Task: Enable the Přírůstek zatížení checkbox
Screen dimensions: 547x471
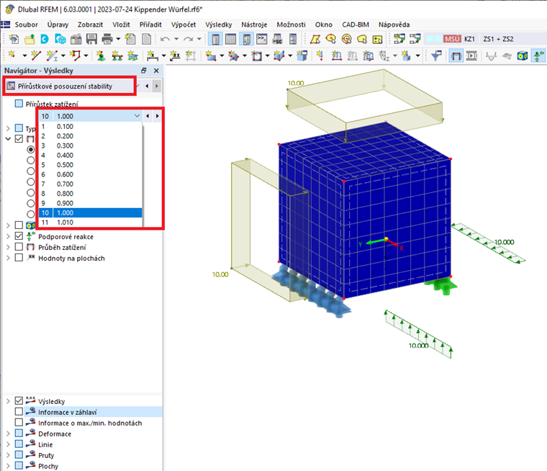Action: (19, 104)
